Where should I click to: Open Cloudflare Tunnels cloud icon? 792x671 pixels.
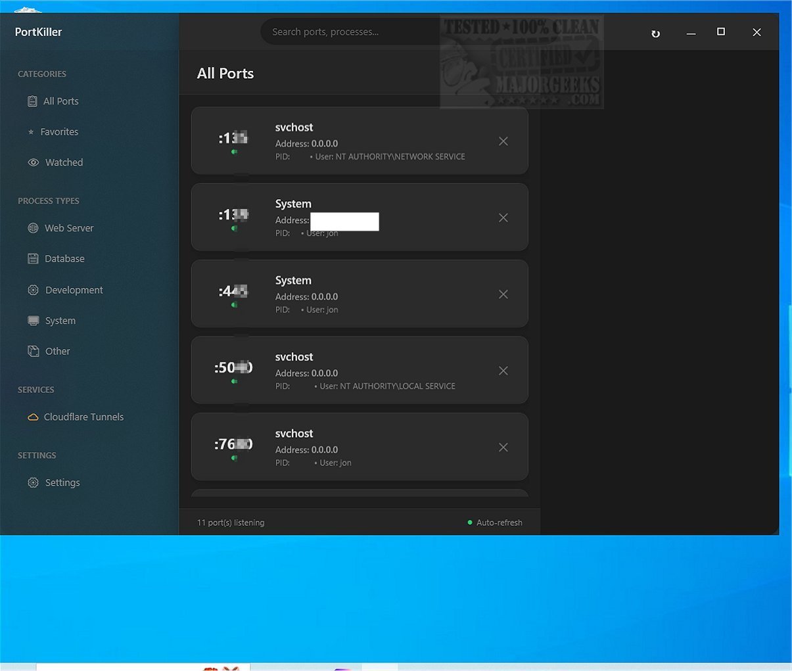click(x=33, y=417)
